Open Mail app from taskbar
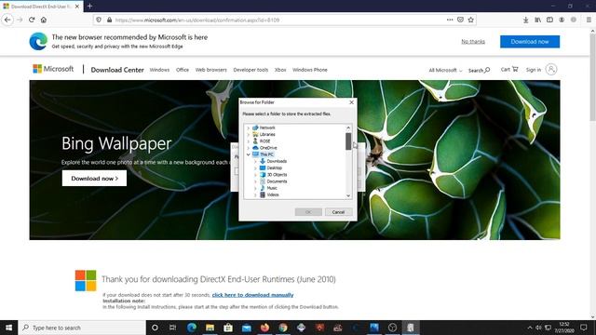Image resolution: width=596 pixels, height=335 pixels. coord(246,328)
